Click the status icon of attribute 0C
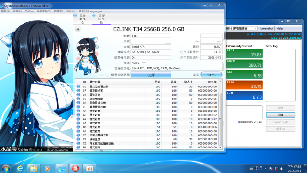Screen dimensions: 307x173 point(78,107)
